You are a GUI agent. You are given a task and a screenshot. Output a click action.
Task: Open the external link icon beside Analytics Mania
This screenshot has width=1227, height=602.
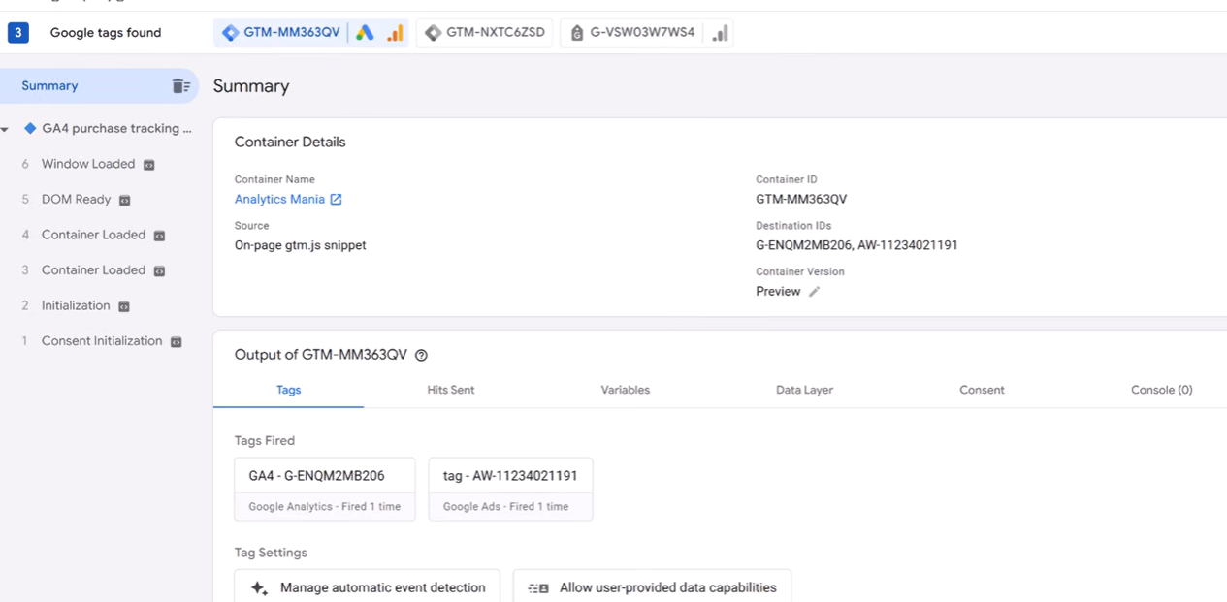tap(336, 200)
